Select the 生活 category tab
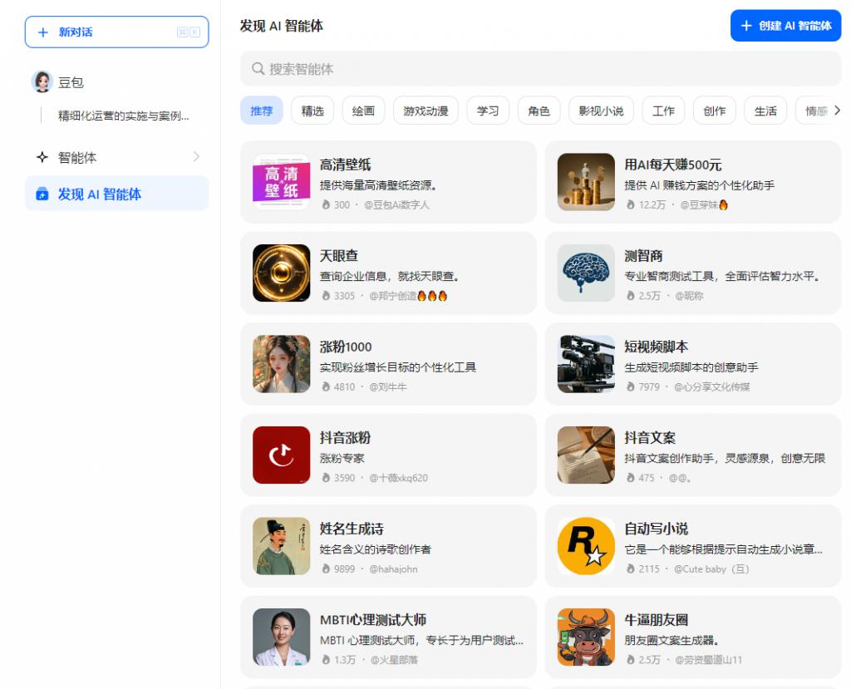This screenshot has width=851, height=689. click(765, 111)
